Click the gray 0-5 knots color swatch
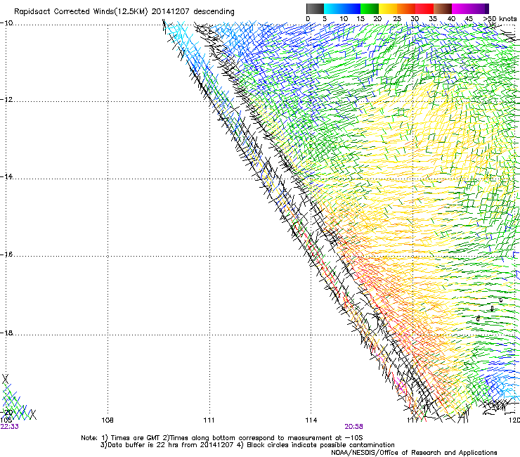 (315, 8)
